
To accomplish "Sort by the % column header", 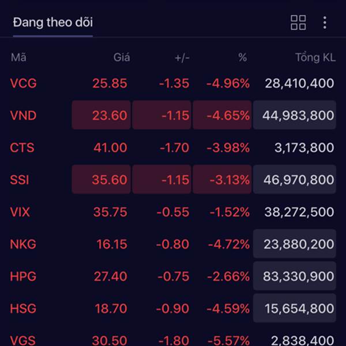I will (243, 58).
